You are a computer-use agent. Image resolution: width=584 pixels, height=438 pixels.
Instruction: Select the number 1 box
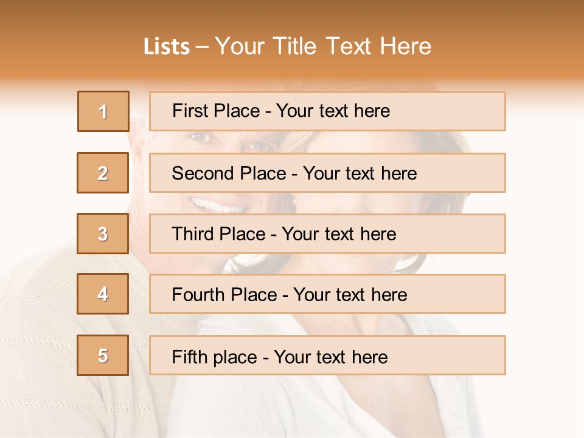pyautogui.click(x=103, y=111)
